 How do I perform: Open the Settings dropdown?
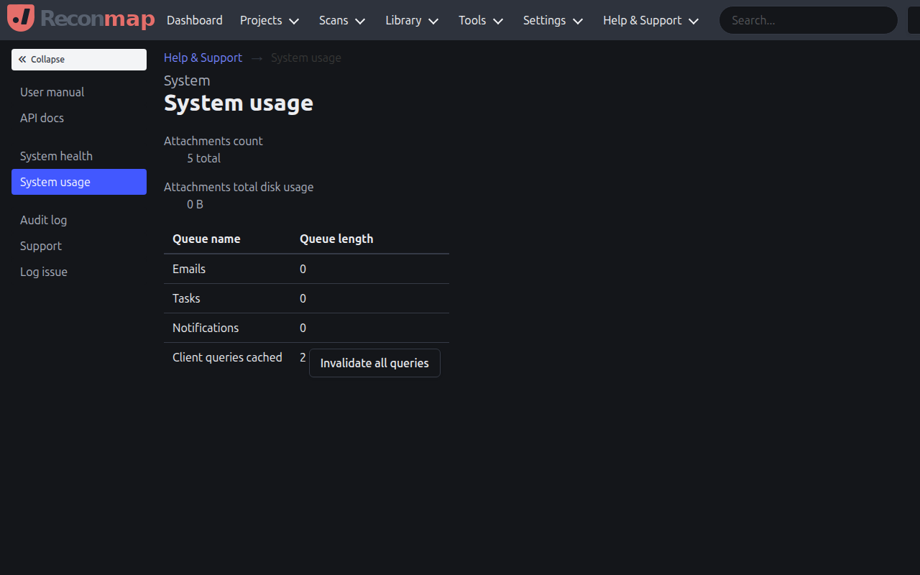(x=553, y=20)
